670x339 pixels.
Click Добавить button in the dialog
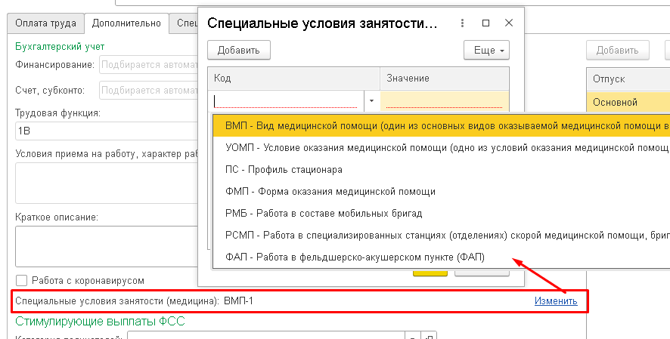238,51
